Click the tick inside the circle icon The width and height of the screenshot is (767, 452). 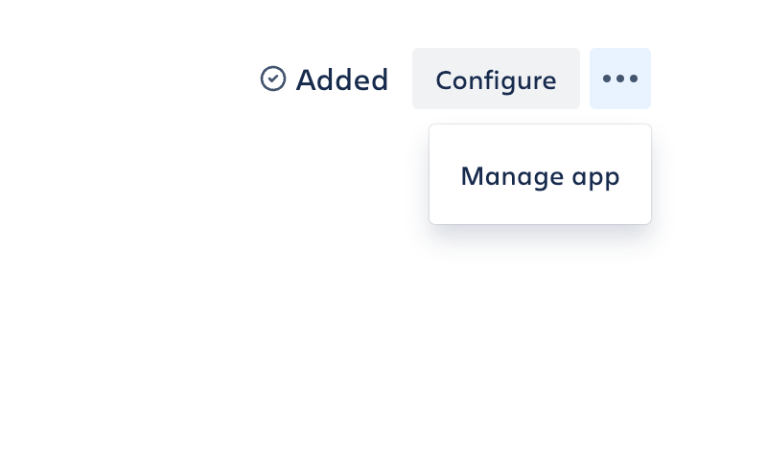pyautogui.click(x=273, y=79)
